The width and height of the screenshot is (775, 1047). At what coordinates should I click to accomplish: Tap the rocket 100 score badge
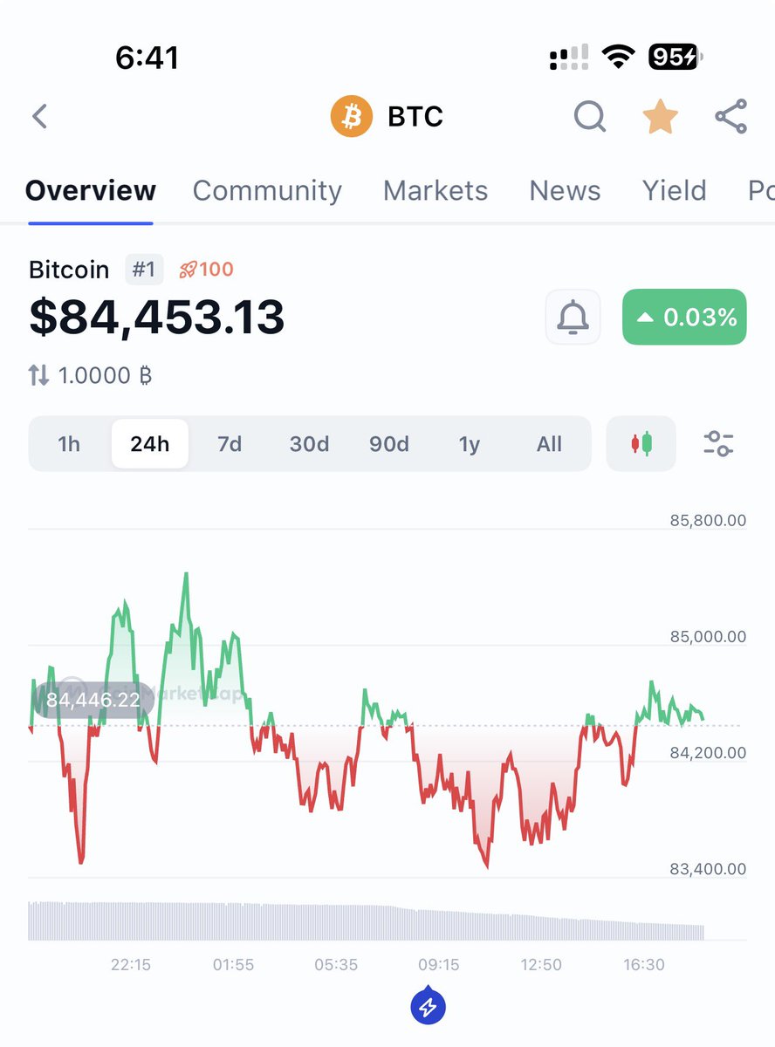point(206,270)
